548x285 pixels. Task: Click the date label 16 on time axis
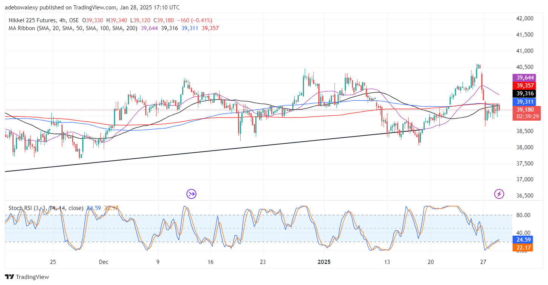tap(210, 262)
